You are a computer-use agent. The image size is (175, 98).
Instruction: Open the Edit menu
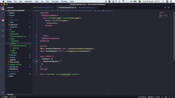click(x=21, y=1)
